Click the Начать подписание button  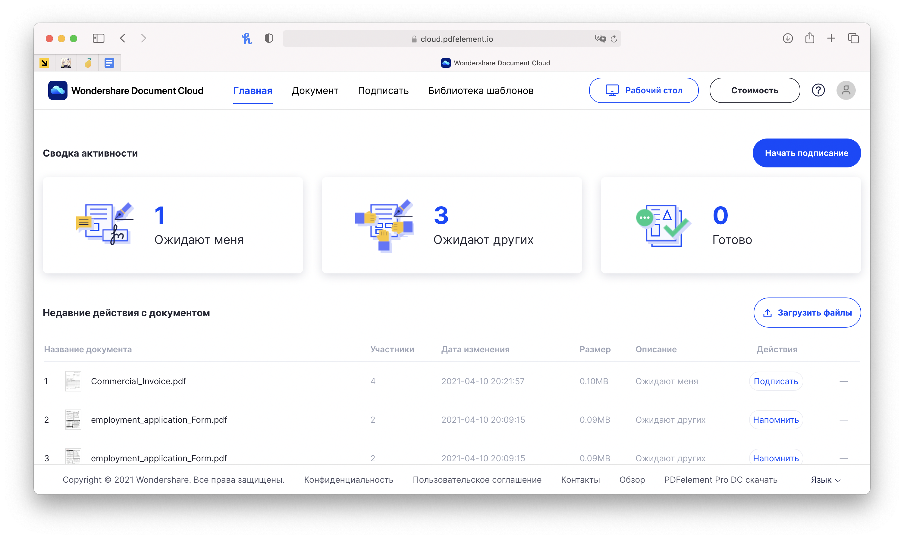[x=806, y=153]
